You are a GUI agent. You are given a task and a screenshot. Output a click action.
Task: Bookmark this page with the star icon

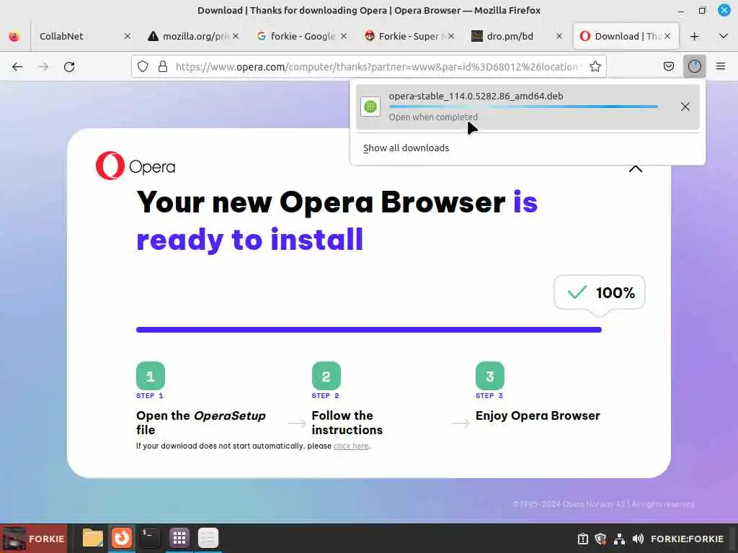tap(595, 67)
